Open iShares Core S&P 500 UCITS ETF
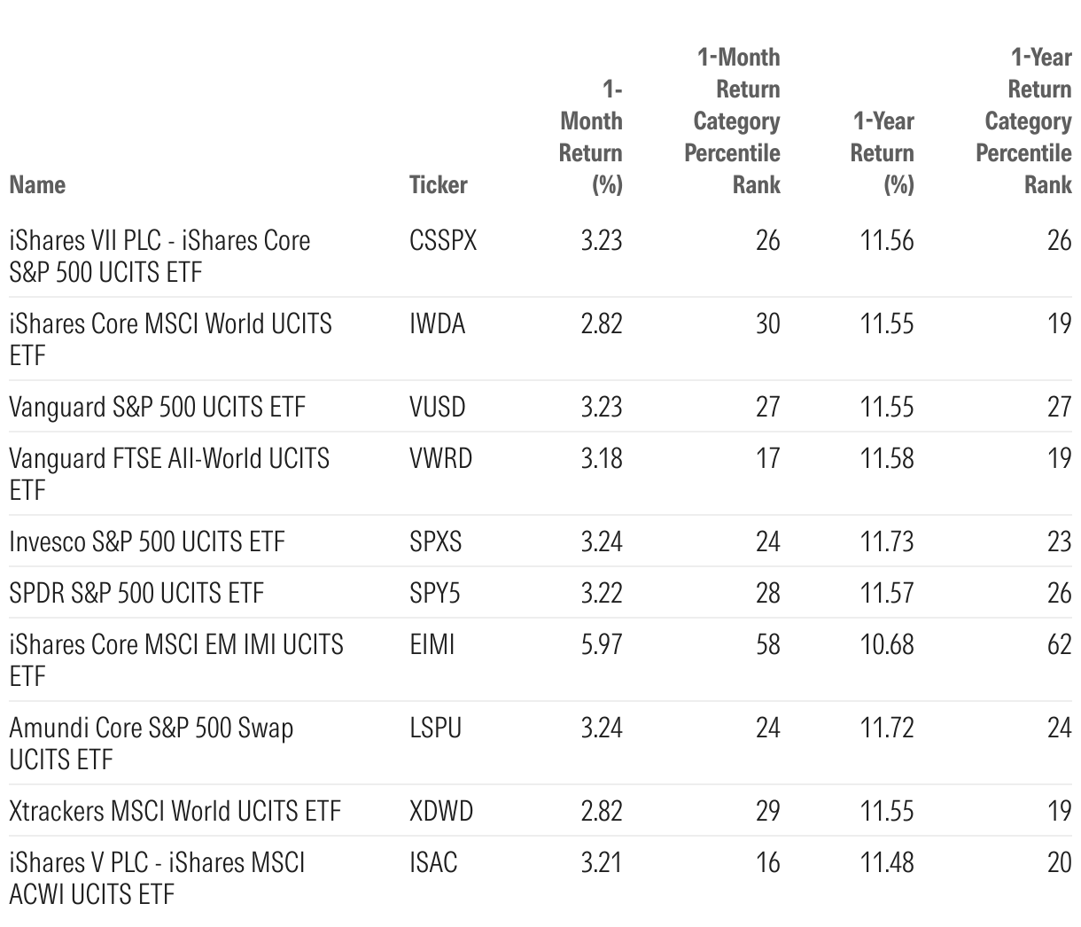This screenshot has height=927, width=1081. (159, 255)
